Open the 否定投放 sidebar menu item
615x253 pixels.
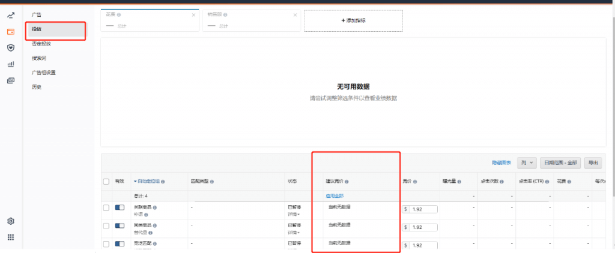[x=41, y=44]
